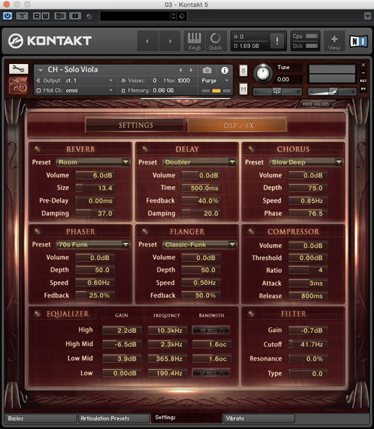Go to previous instrument with left arrow

coord(148,41)
